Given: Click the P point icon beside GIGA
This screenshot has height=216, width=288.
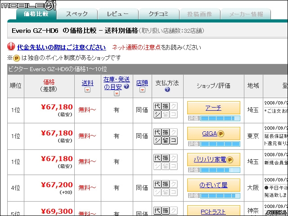Looking at the screenshot, I should coord(221,134).
